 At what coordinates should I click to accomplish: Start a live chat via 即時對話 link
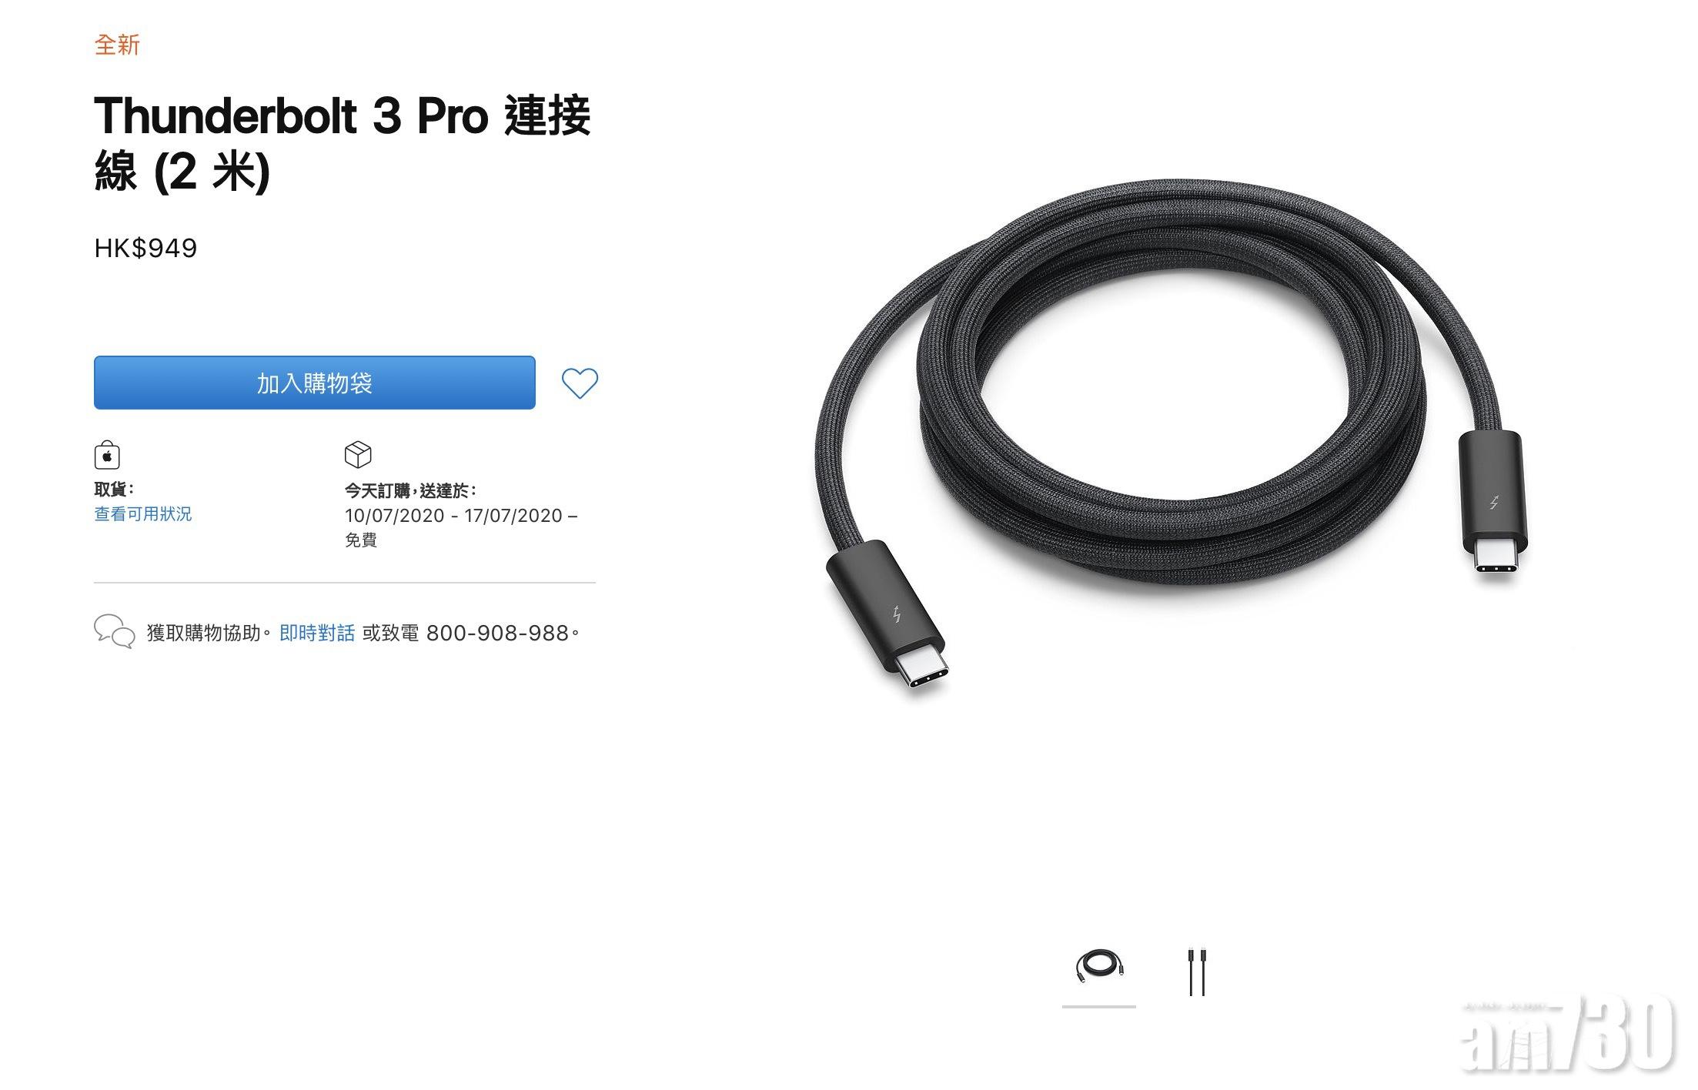pos(317,633)
